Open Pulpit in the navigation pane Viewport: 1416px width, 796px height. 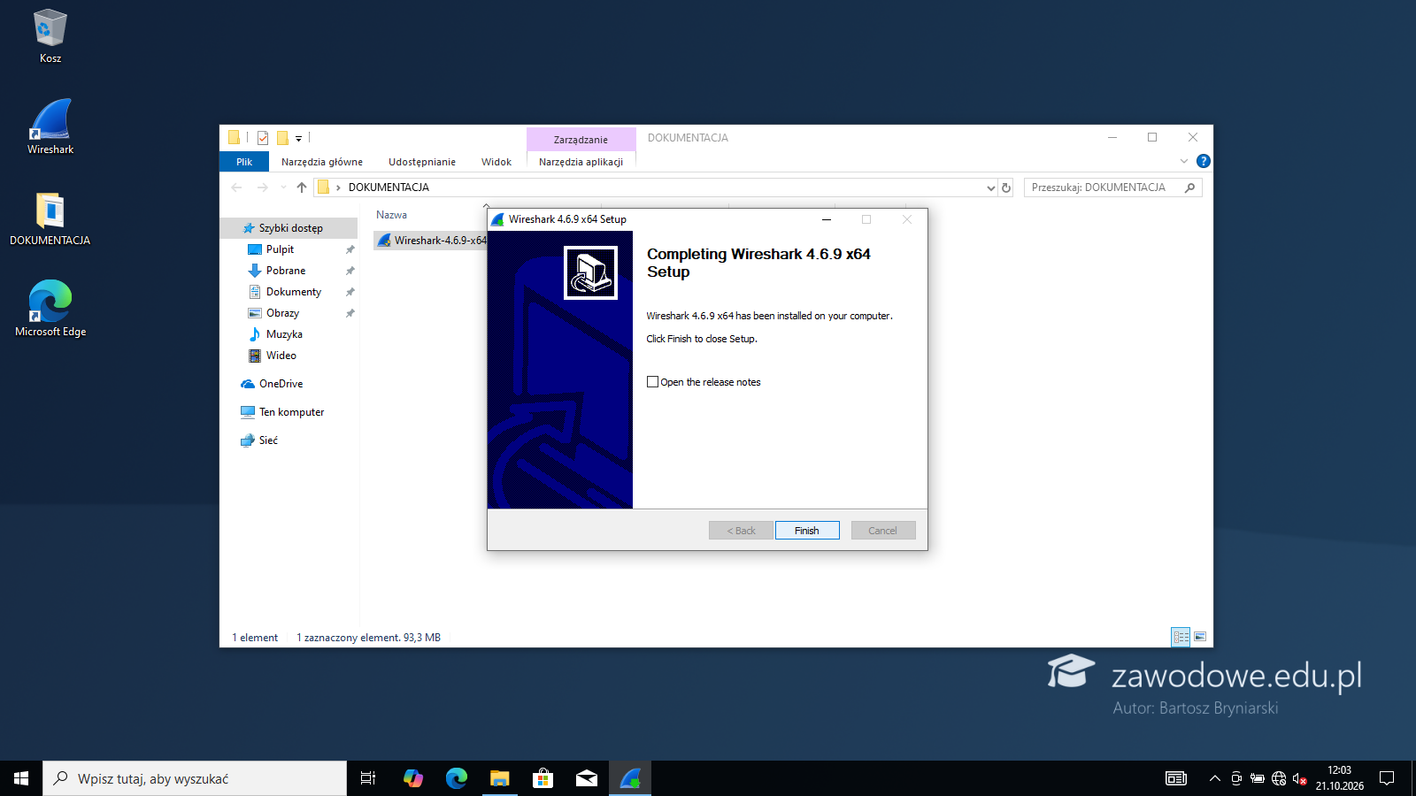(280, 249)
